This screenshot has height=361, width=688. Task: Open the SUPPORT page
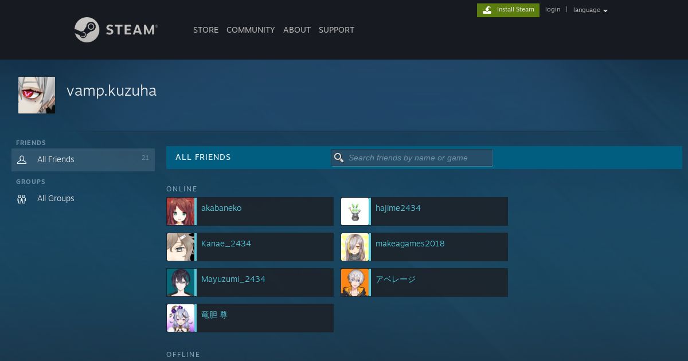point(337,30)
